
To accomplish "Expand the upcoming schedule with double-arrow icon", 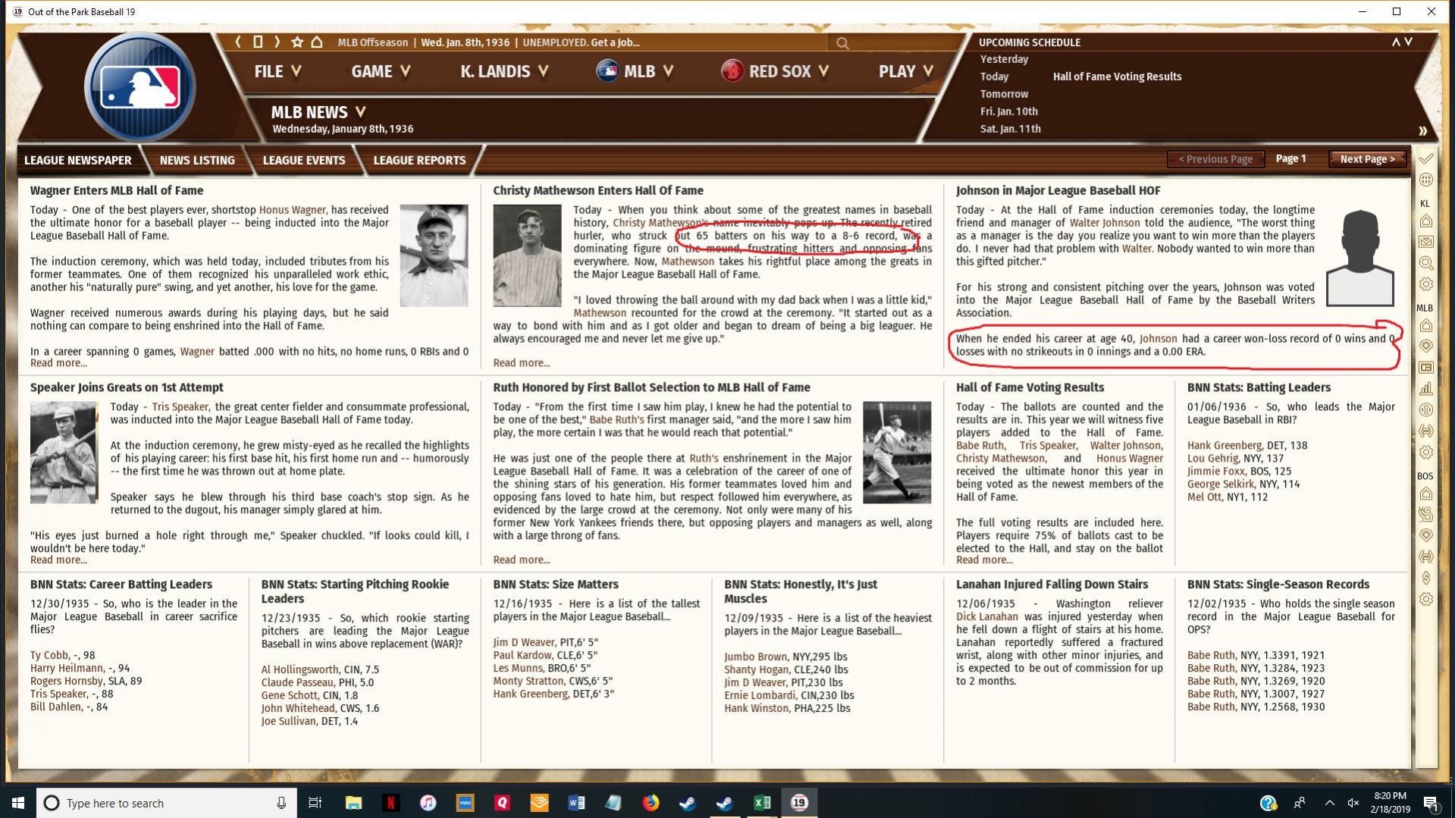I will tap(1422, 131).
